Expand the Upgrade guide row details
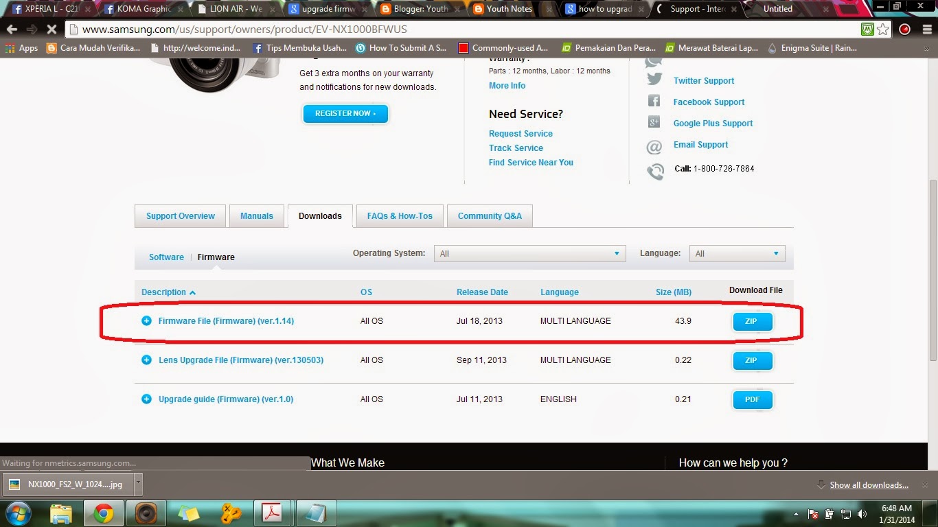 click(146, 399)
